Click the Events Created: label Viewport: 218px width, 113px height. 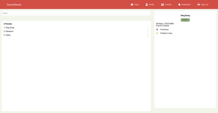[x=163, y=26]
